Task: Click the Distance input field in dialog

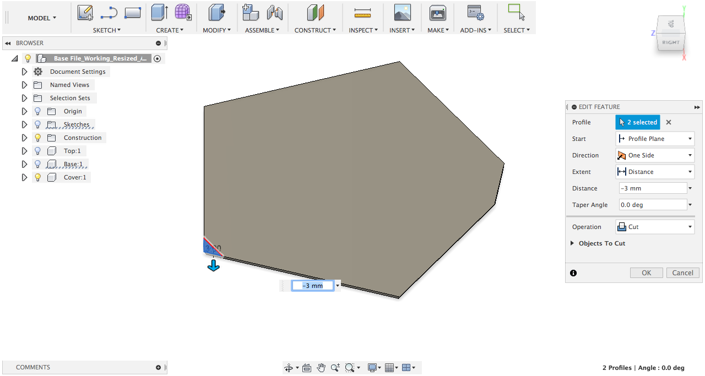Action: click(653, 188)
